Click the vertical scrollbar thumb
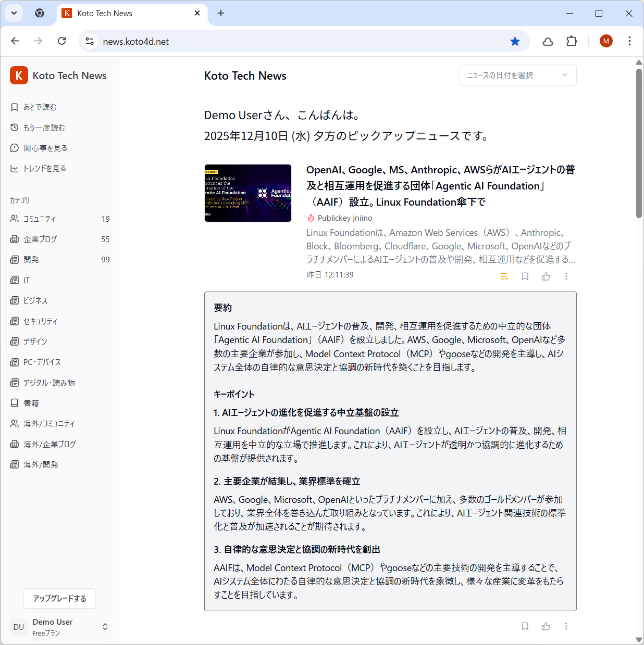644x645 pixels. (639, 143)
